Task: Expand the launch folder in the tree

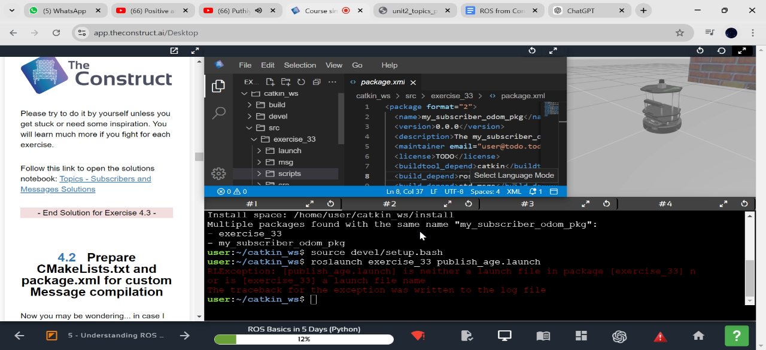Action: click(x=290, y=151)
